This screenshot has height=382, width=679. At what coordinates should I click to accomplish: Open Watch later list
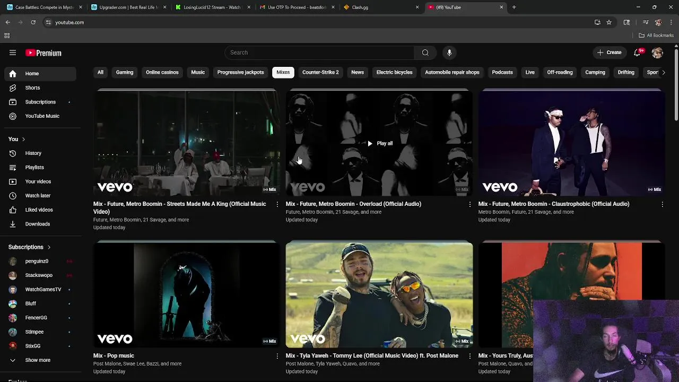40,196
